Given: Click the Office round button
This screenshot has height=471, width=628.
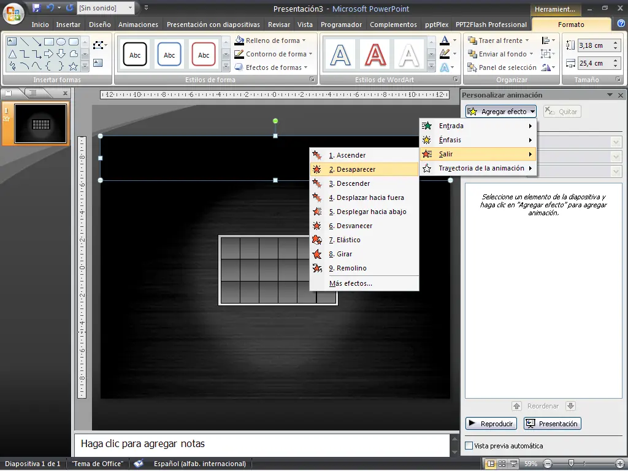Looking at the screenshot, I should pyautogui.click(x=13, y=13).
